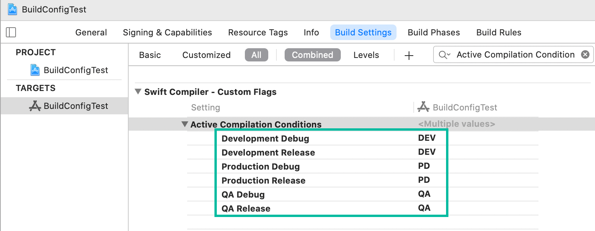Click the Active Compilation Condition search field
Viewport: 595px width, 231px height.
click(515, 55)
